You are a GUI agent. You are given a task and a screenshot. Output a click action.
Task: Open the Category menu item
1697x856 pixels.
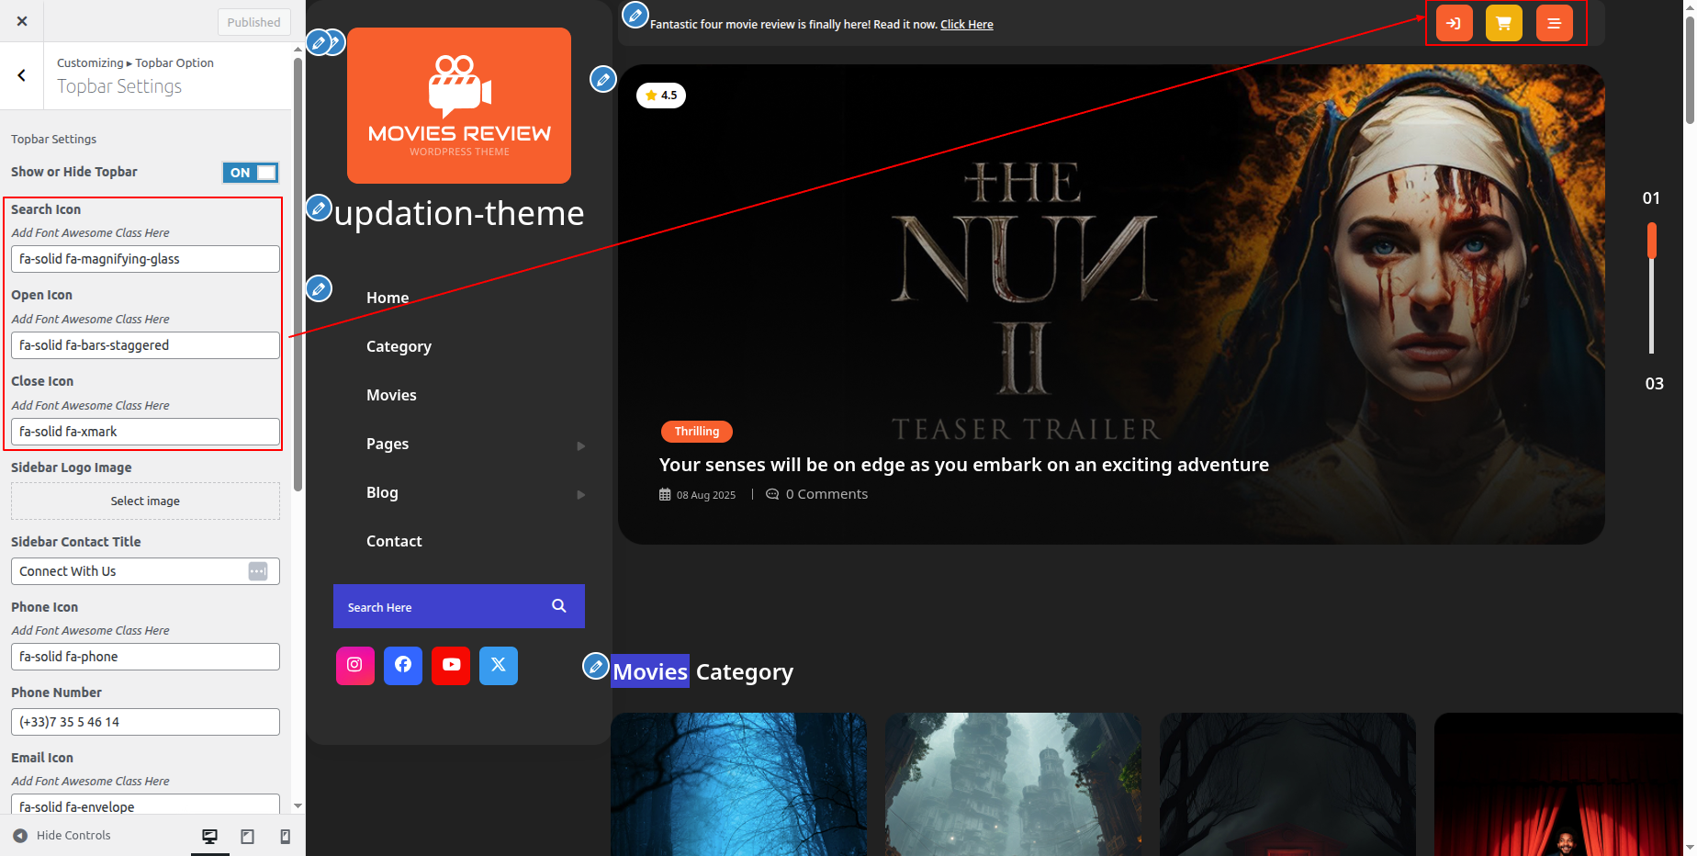pos(399,346)
